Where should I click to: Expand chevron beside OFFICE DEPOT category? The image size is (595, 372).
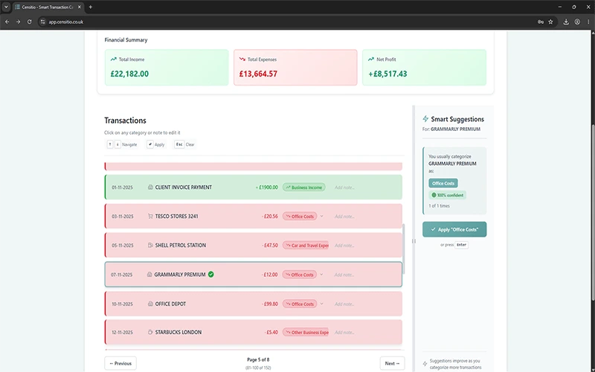tap(321, 304)
